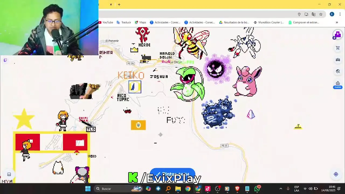Open the Traducir bookmark

coord(124,22)
